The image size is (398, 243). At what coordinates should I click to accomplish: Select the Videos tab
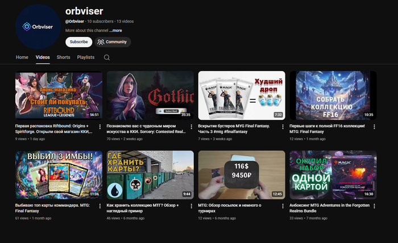pyautogui.click(x=43, y=57)
